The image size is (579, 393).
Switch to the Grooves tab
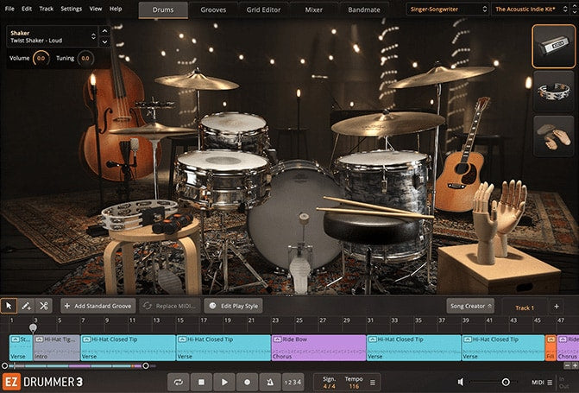214,9
